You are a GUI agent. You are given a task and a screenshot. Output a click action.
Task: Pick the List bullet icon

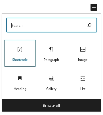pos(83,78)
